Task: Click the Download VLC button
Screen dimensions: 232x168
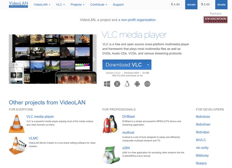Action: (x=124, y=65)
